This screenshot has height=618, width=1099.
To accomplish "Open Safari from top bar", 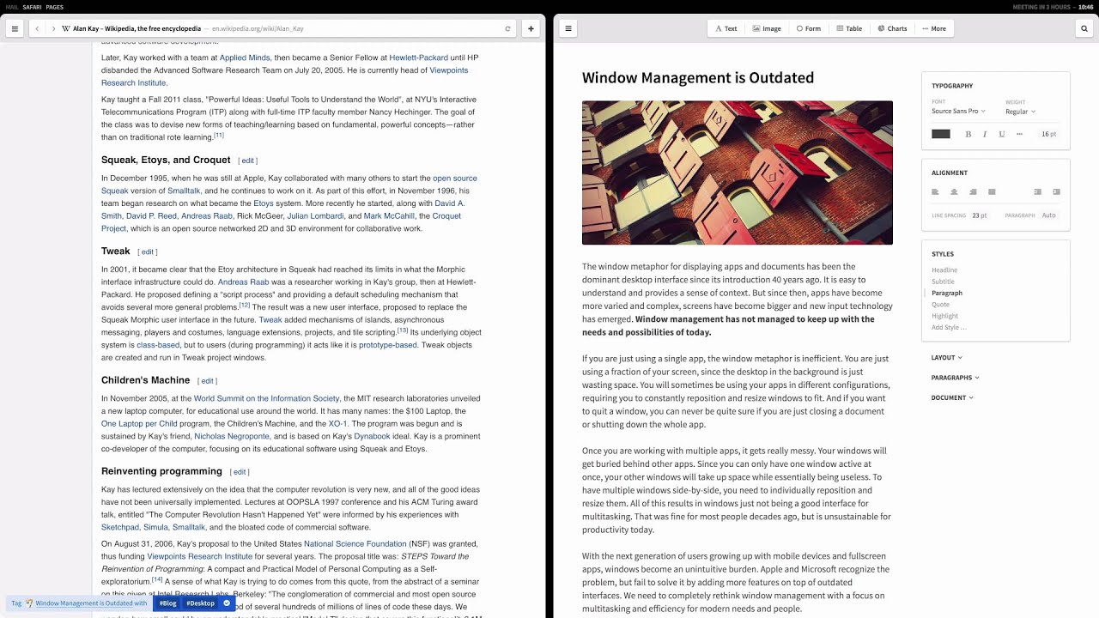I will 32,7.
